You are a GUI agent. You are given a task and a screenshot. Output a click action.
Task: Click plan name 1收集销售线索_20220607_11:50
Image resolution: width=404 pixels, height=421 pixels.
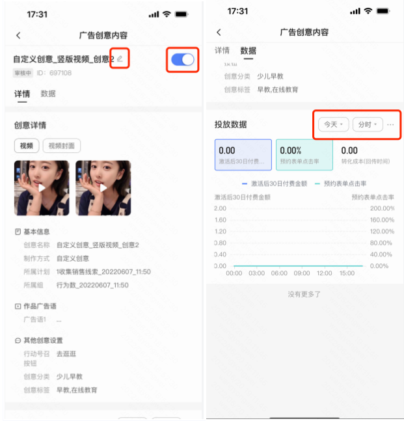tap(103, 272)
